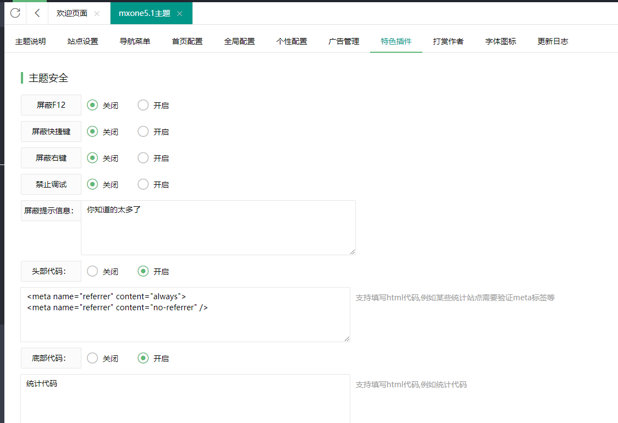This screenshot has height=423, width=618.
Task: Disable 底部代码 with 关闭 radio
Action: point(92,358)
